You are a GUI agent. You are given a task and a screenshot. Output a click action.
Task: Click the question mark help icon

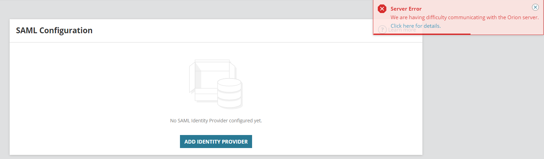click(382, 30)
